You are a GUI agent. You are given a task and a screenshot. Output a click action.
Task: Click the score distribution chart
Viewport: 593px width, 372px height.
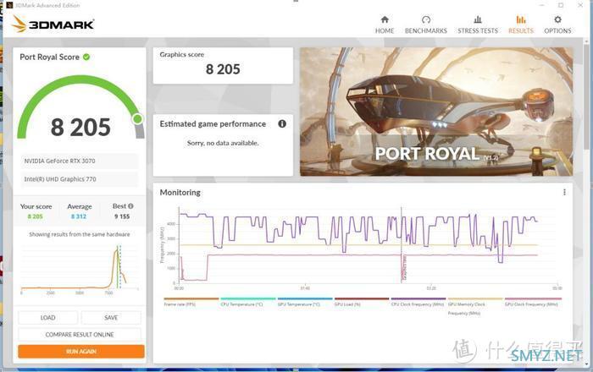pos(80,269)
